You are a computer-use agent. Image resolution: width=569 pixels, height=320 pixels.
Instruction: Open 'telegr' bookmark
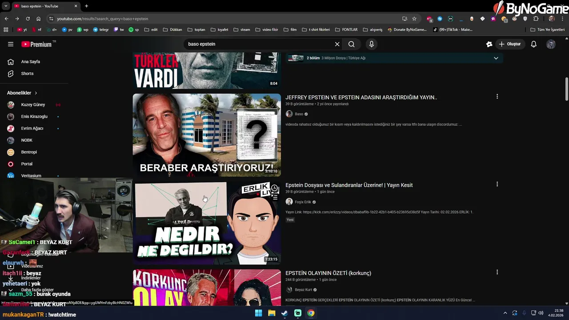click(x=101, y=30)
